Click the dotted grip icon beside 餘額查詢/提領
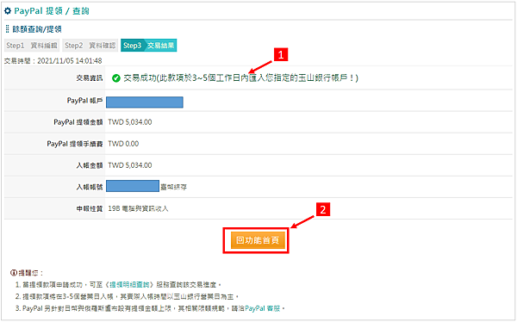This screenshot has width=517, height=322. [x=7, y=29]
